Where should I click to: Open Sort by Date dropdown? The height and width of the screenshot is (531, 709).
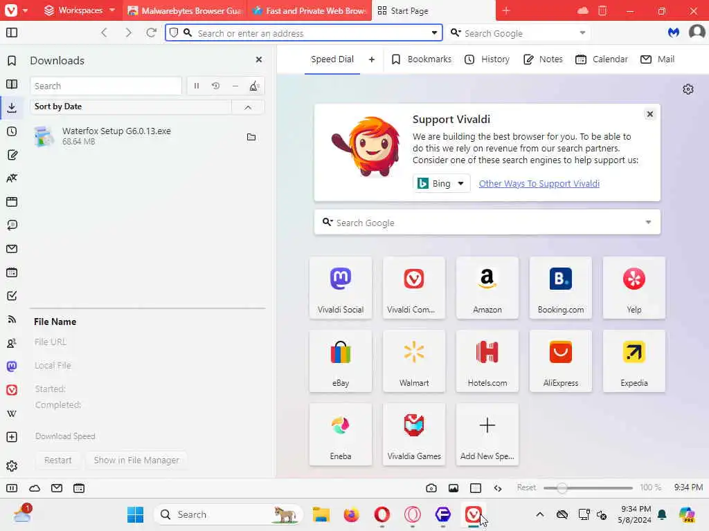coord(130,106)
